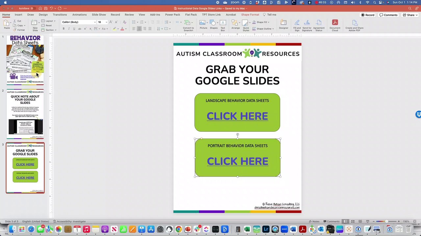Go to the Animations tab

(x=80, y=15)
